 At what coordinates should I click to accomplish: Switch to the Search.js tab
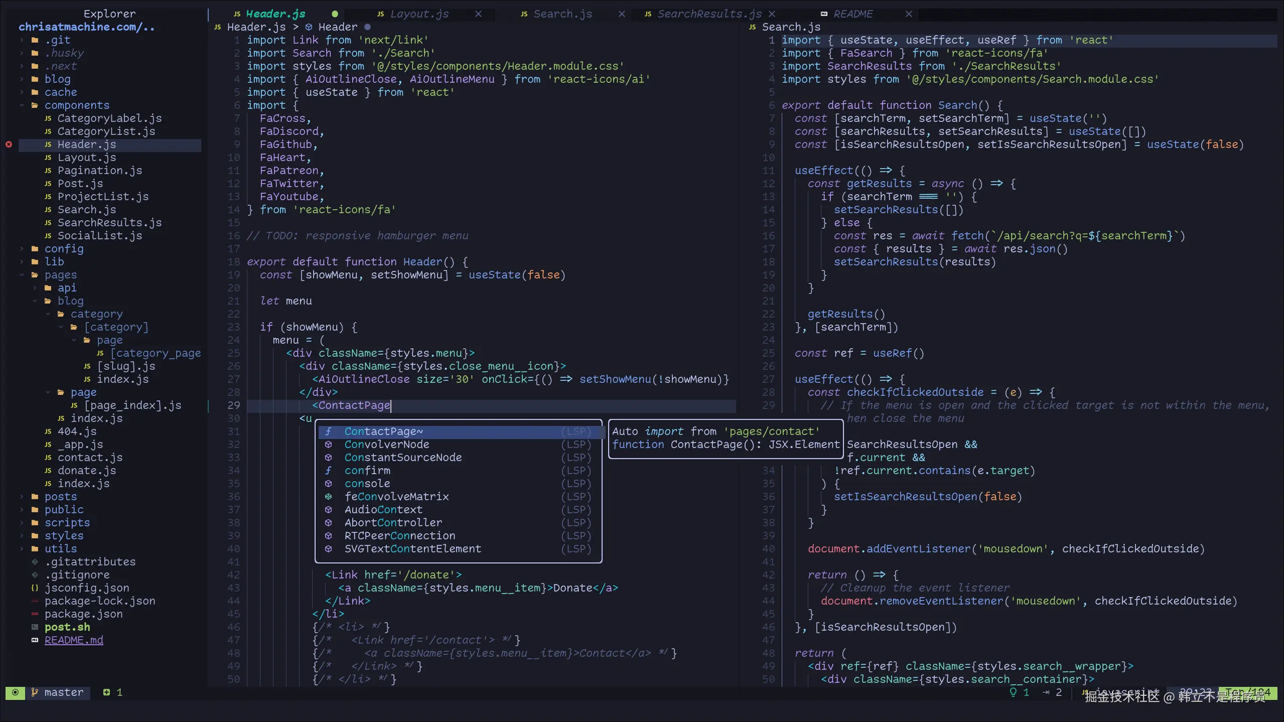tap(562, 14)
